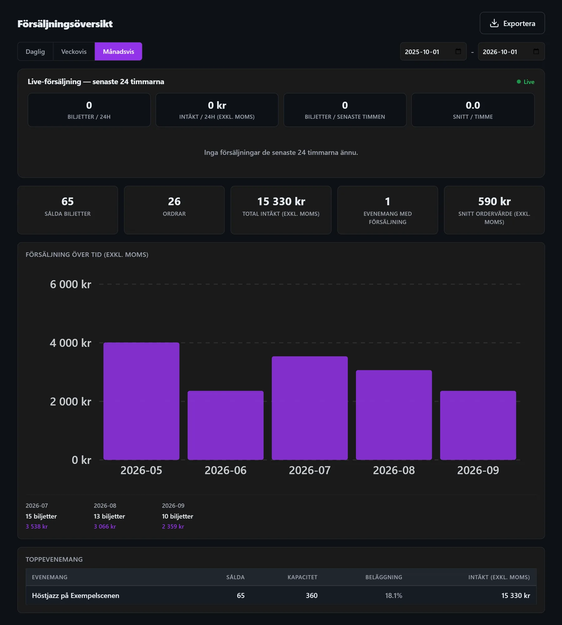Select the Ordrar 26 card
This screenshot has height=625, width=562.
tap(174, 210)
